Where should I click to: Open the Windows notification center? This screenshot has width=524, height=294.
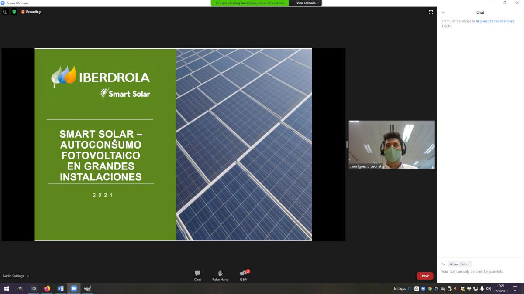pyautogui.click(x=515, y=288)
